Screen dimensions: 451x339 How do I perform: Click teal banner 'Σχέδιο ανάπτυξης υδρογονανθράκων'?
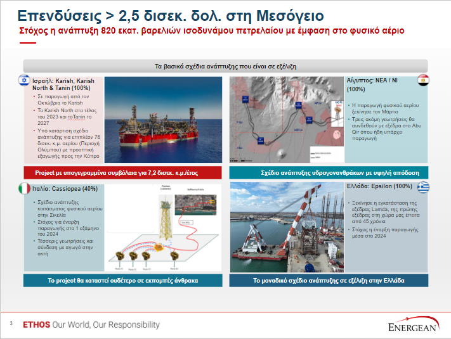(x=329, y=172)
